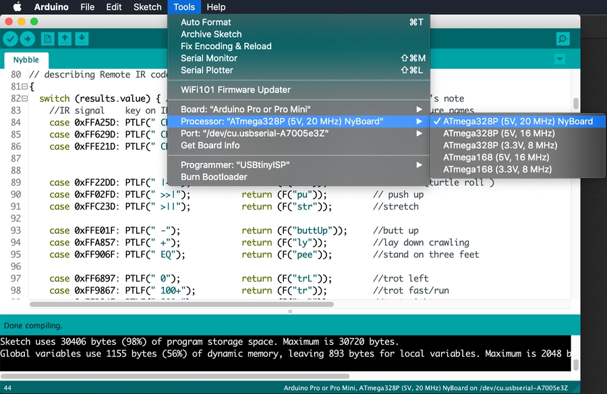Click Auto Format in Tools menu
607x394 pixels.
pos(206,22)
